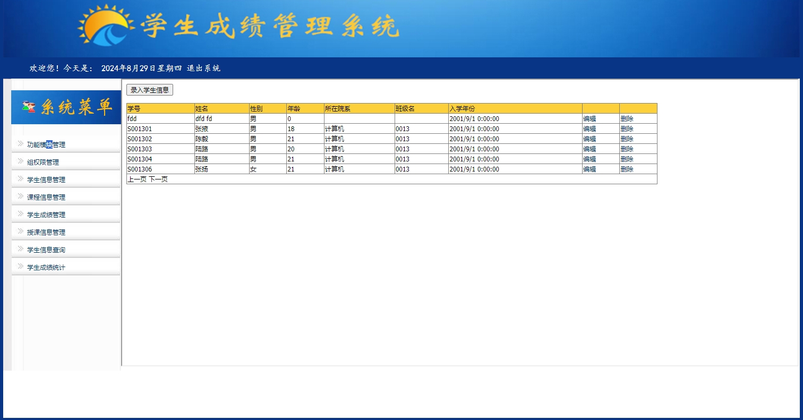Open 功能模块管理 menu item
This screenshot has width=803, height=420.
pos(46,144)
